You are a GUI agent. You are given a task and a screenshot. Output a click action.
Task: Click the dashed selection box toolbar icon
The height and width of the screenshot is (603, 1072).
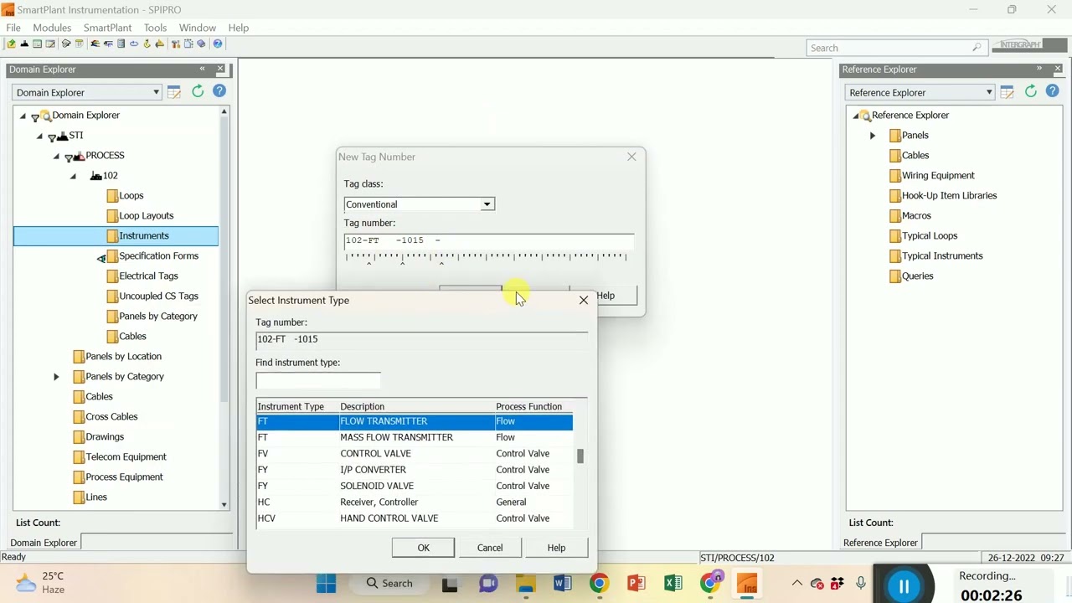pyautogui.click(x=188, y=44)
